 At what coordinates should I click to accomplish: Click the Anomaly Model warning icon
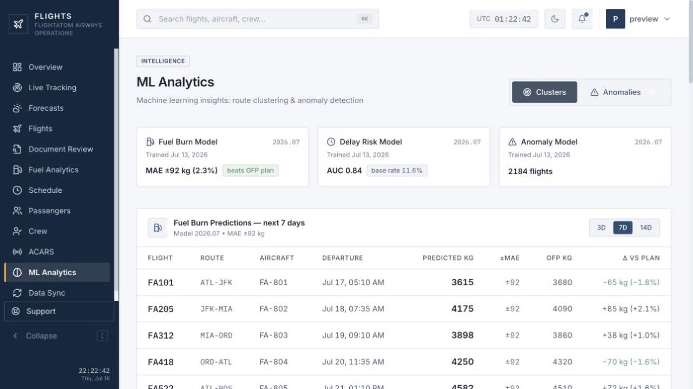[x=513, y=142]
